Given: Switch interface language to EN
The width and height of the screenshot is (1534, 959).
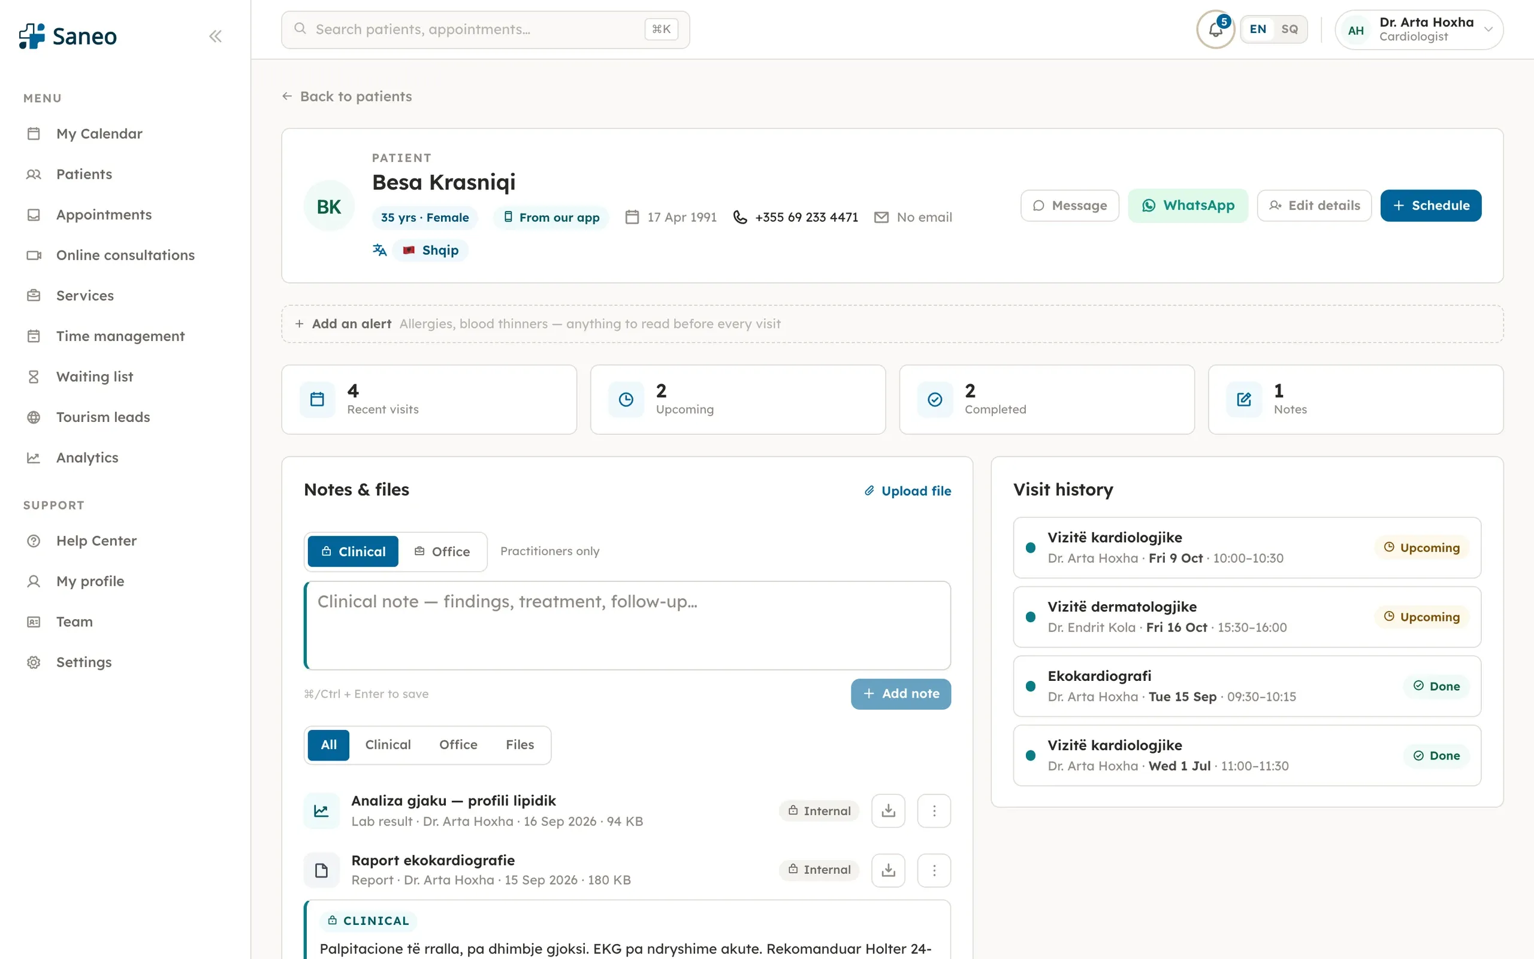Looking at the screenshot, I should 1258,29.
